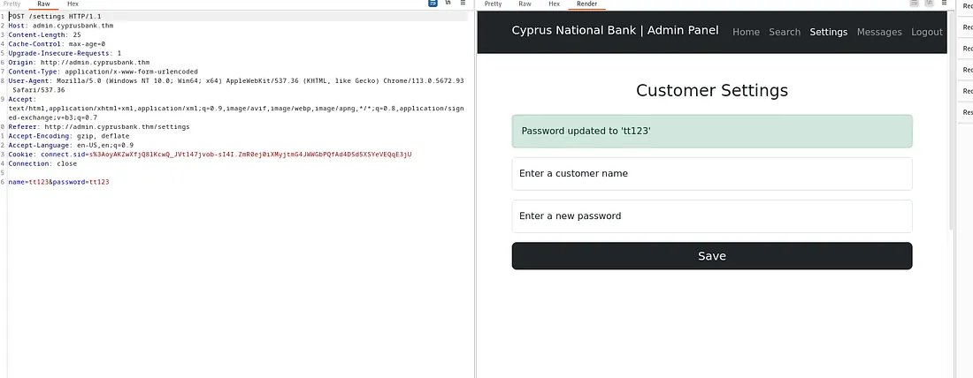Click the 'Enter a new password' field

click(711, 216)
